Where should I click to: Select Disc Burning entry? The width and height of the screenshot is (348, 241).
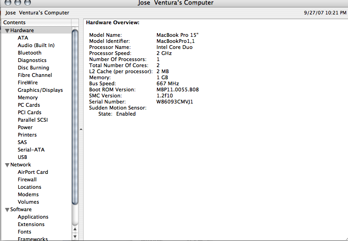(x=33, y=68)
